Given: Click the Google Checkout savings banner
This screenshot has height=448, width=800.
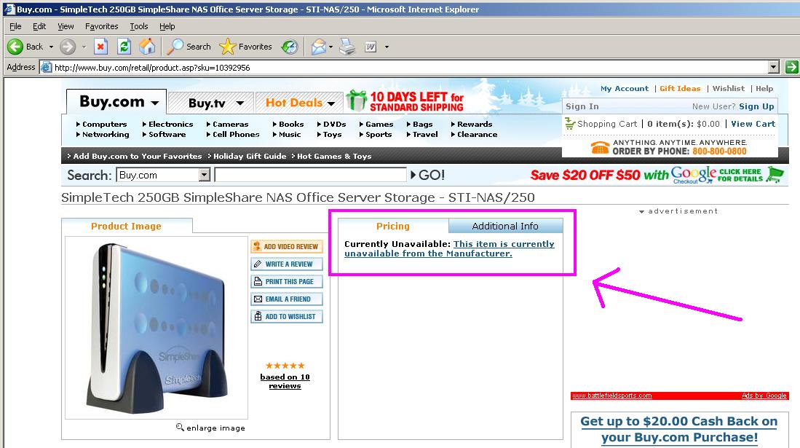Looking at the screenshot, I should pyautogui.click(x=657, y=175).
